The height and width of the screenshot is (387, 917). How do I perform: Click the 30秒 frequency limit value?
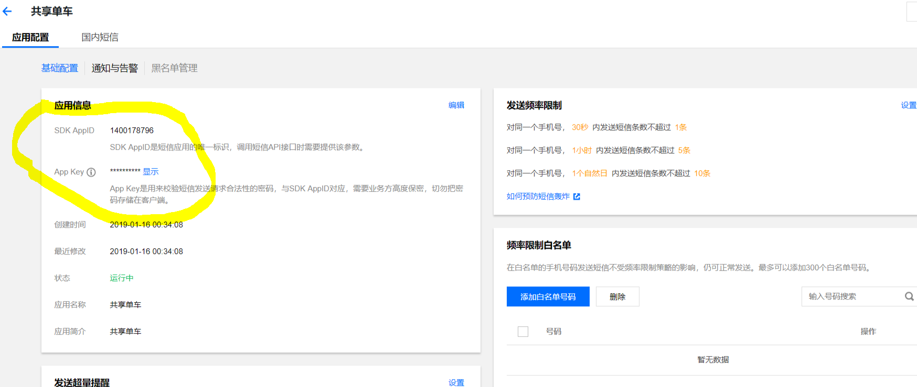pyautogui.click(x=580, y=127)
